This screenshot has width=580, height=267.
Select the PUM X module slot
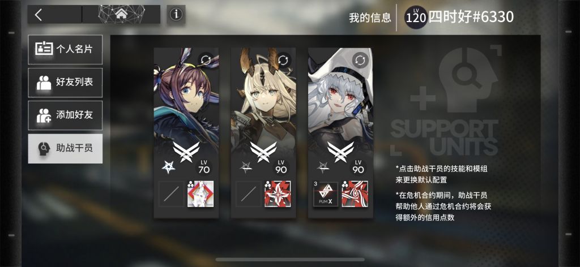(x=326, y=194)
